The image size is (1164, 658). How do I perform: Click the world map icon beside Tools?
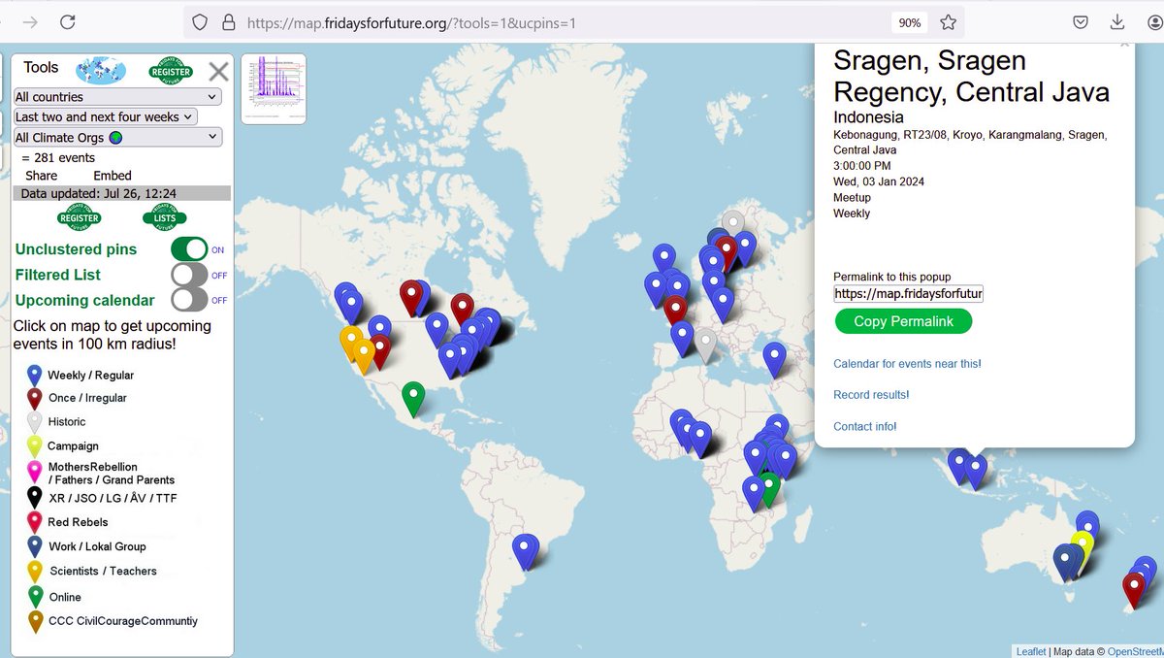[x=102, y=70]
